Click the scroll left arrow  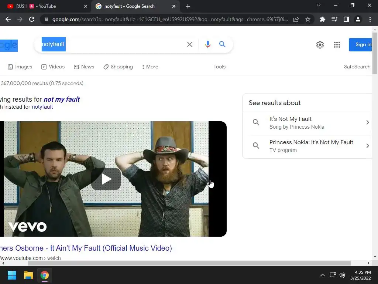[3, 263]
